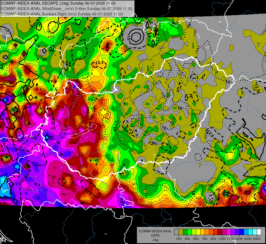Click the 500 value on the legend scale
The image size is (266, 244).
coord(196,239)
